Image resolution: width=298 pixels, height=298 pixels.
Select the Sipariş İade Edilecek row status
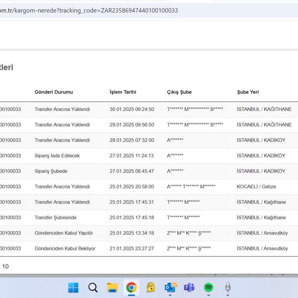click(x=57, y=156)
